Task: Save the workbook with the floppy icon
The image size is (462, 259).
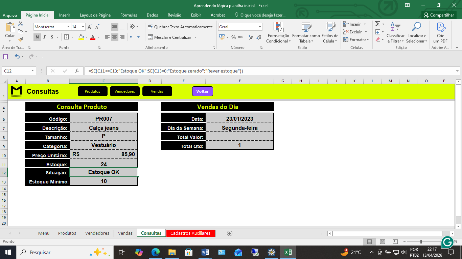Action: click(x=5, y=57)
